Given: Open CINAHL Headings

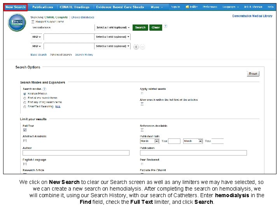Looking at the screenshot, I should pos(74,7).
